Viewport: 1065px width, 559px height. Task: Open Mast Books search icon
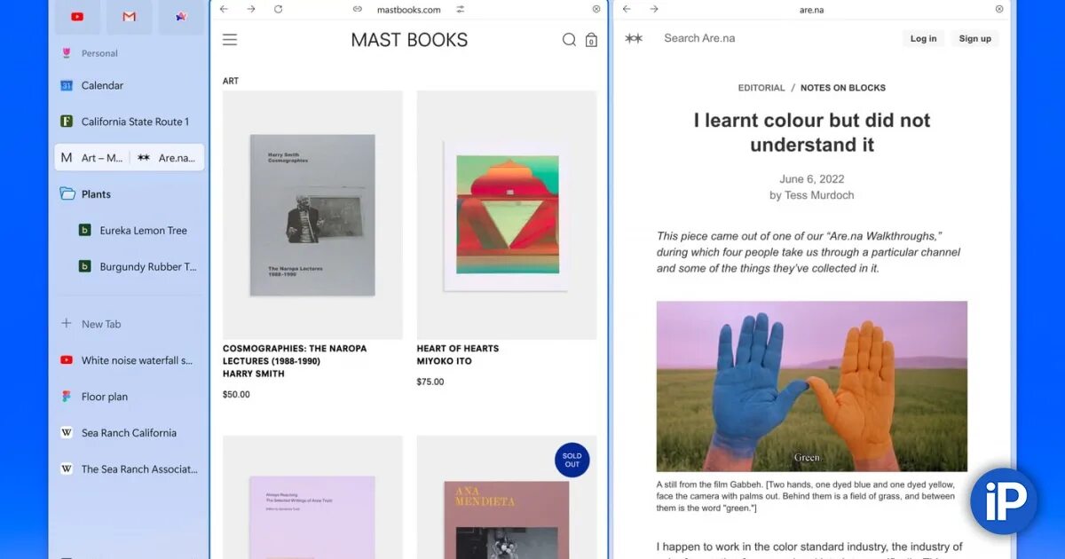tap(569, 40)
